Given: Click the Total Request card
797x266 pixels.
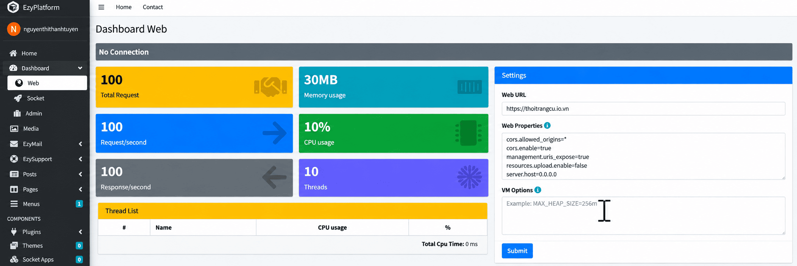Looking at the screenshot, I should point(194,87).
